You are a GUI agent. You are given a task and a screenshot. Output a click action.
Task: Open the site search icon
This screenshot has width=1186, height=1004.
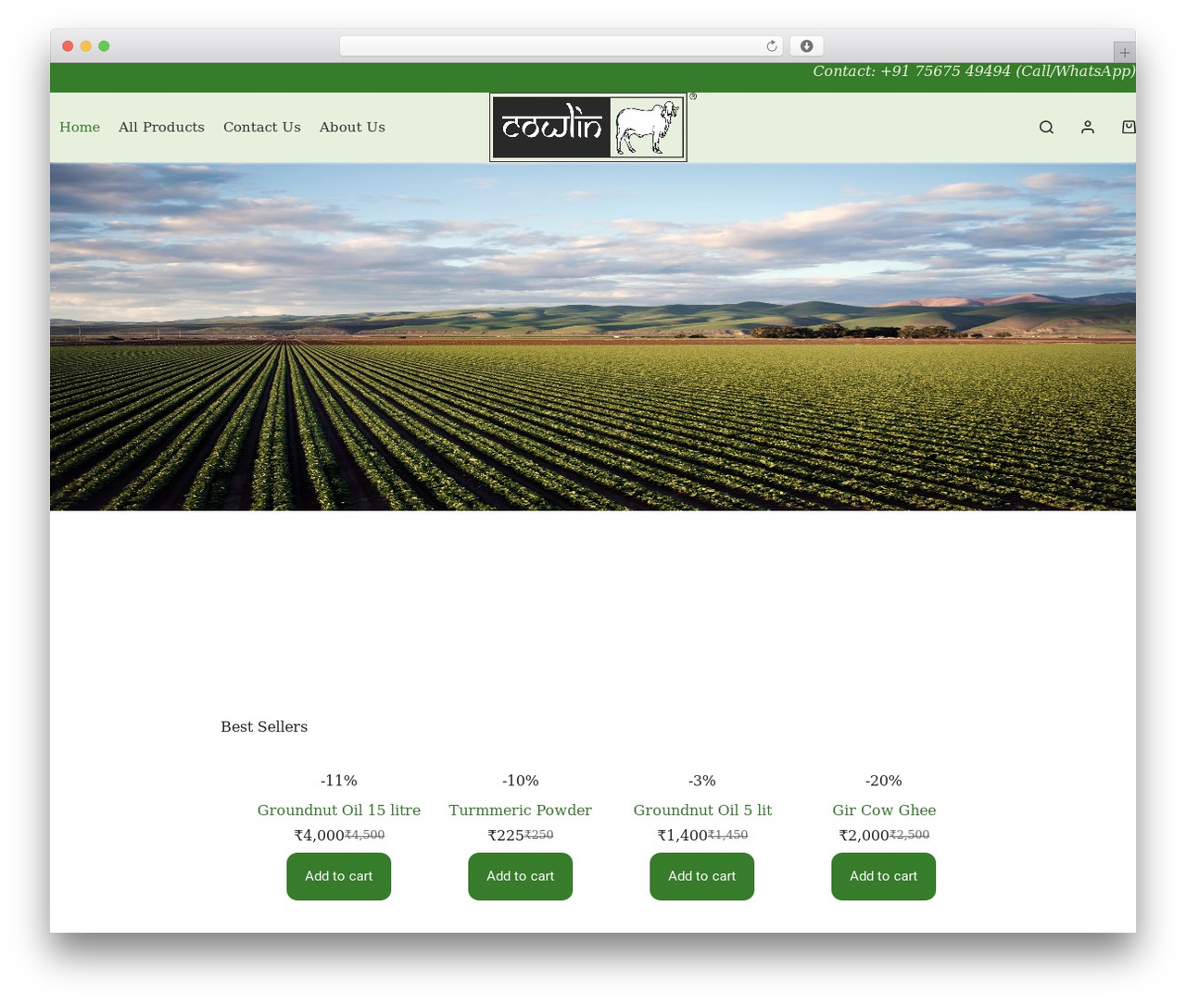(1046, 127)
